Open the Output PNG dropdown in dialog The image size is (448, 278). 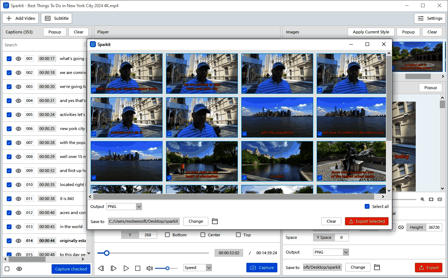point(139,207)
